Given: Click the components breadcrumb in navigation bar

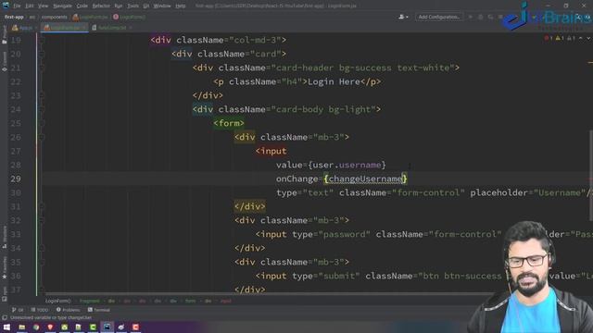Looking at the screenshot, I should (x=54, y=17).
